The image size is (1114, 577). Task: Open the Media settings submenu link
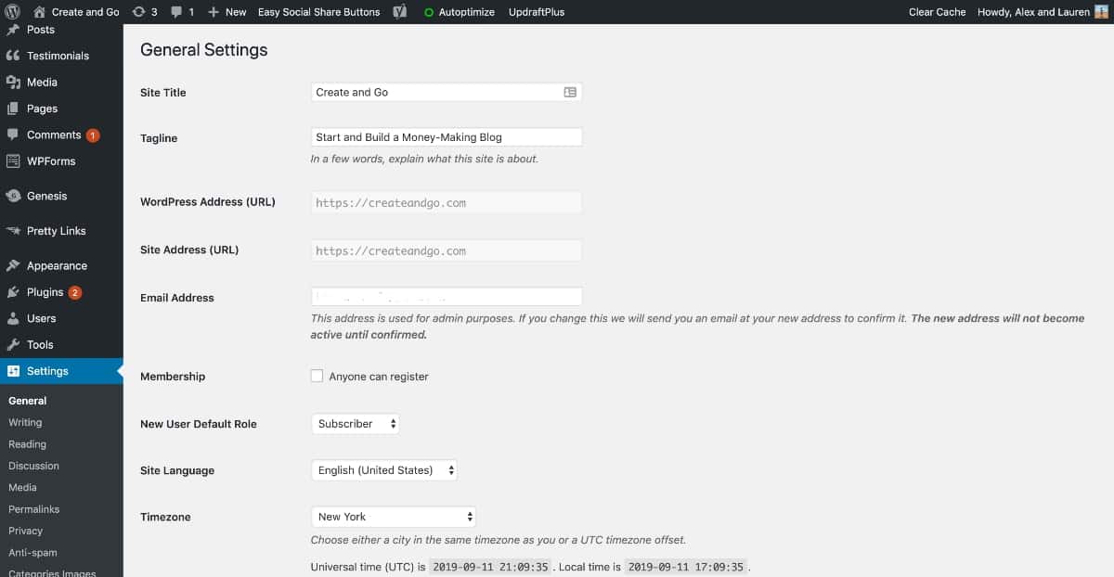pyautogui.click(x=22, y=487)
